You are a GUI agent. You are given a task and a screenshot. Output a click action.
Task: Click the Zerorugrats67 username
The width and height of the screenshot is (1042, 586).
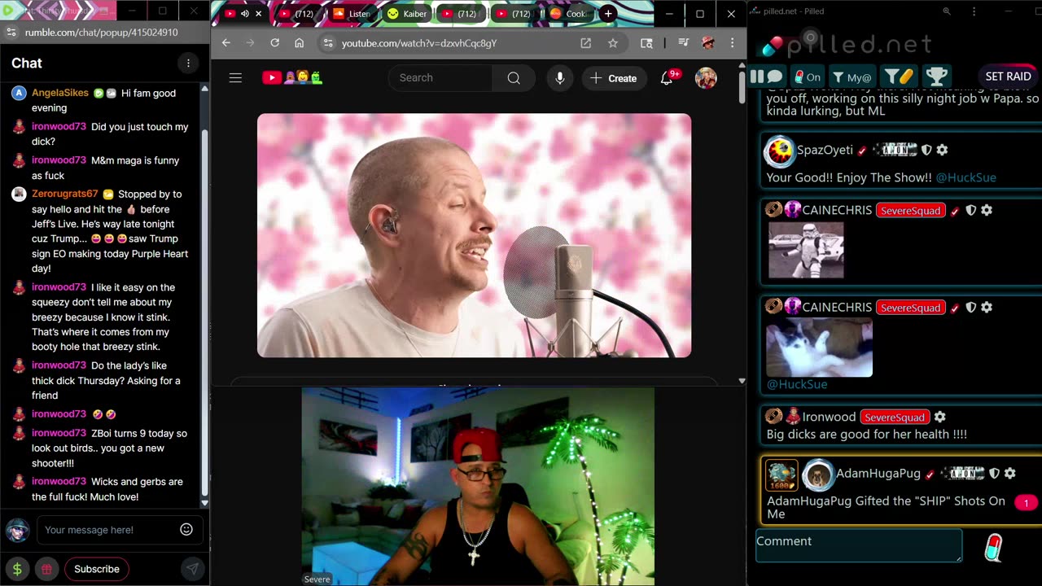(x=65, y=194)
